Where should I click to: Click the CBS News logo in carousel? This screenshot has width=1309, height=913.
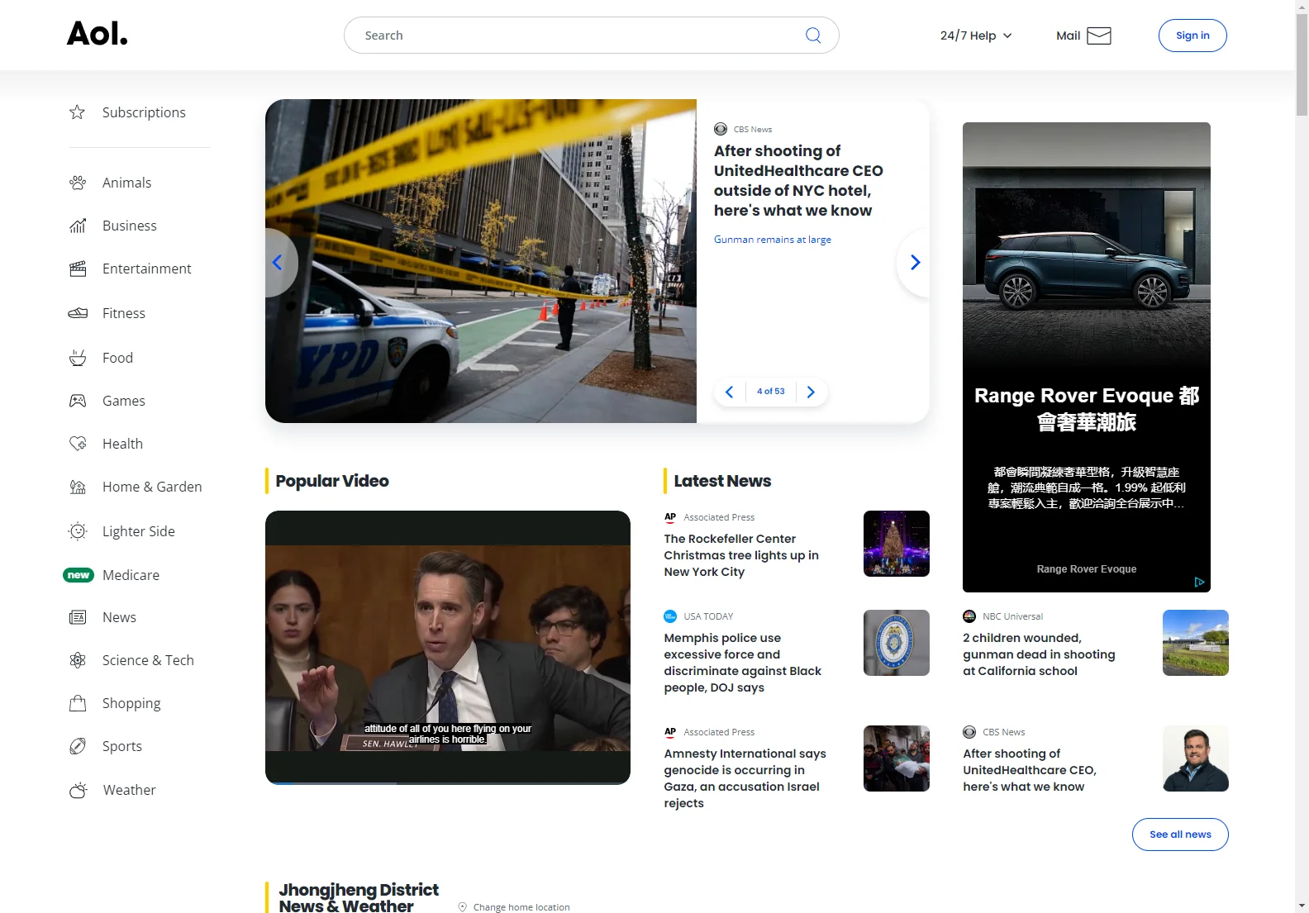click(x=721, y=129)
